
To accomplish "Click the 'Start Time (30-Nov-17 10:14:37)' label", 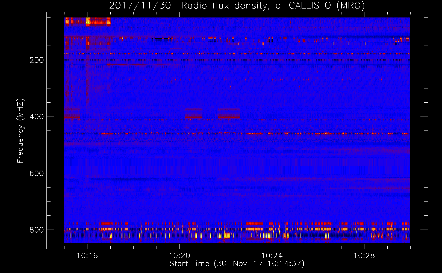I will 237,264.
